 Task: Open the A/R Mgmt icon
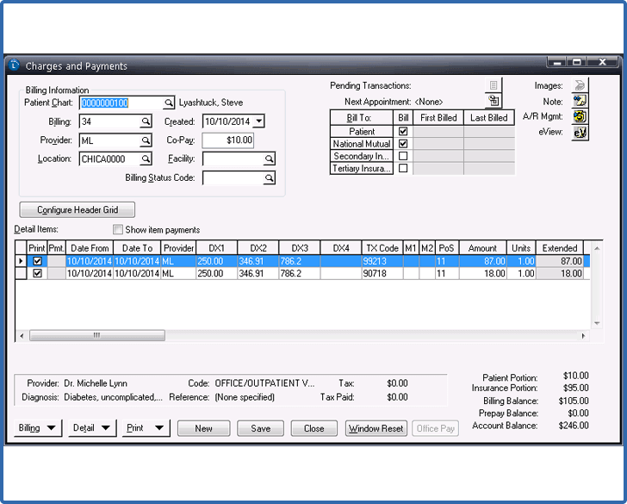580,116
